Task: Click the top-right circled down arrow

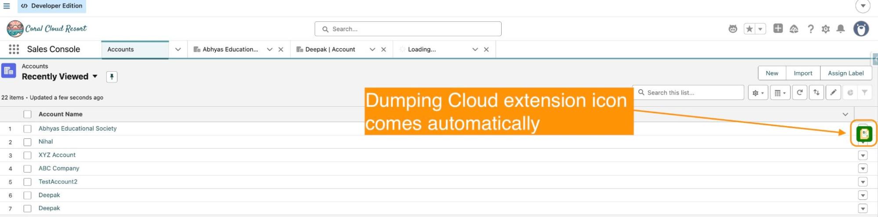Action: tap(863, 6)
